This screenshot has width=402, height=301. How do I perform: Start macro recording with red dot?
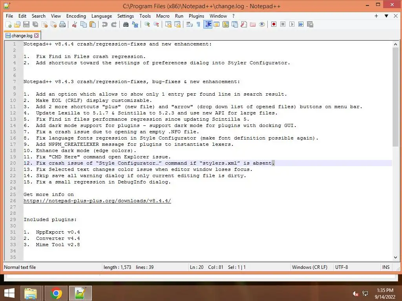pos(274,24)
